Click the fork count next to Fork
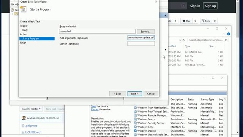This screenshot has height=137, width=243. (x=215, y=21)
